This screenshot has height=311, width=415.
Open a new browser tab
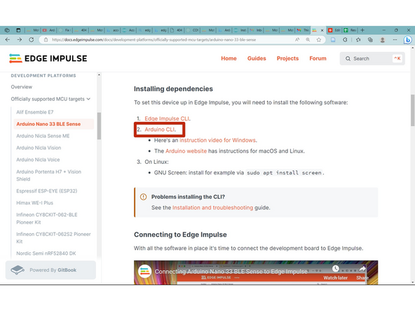(x=362, y=30)
